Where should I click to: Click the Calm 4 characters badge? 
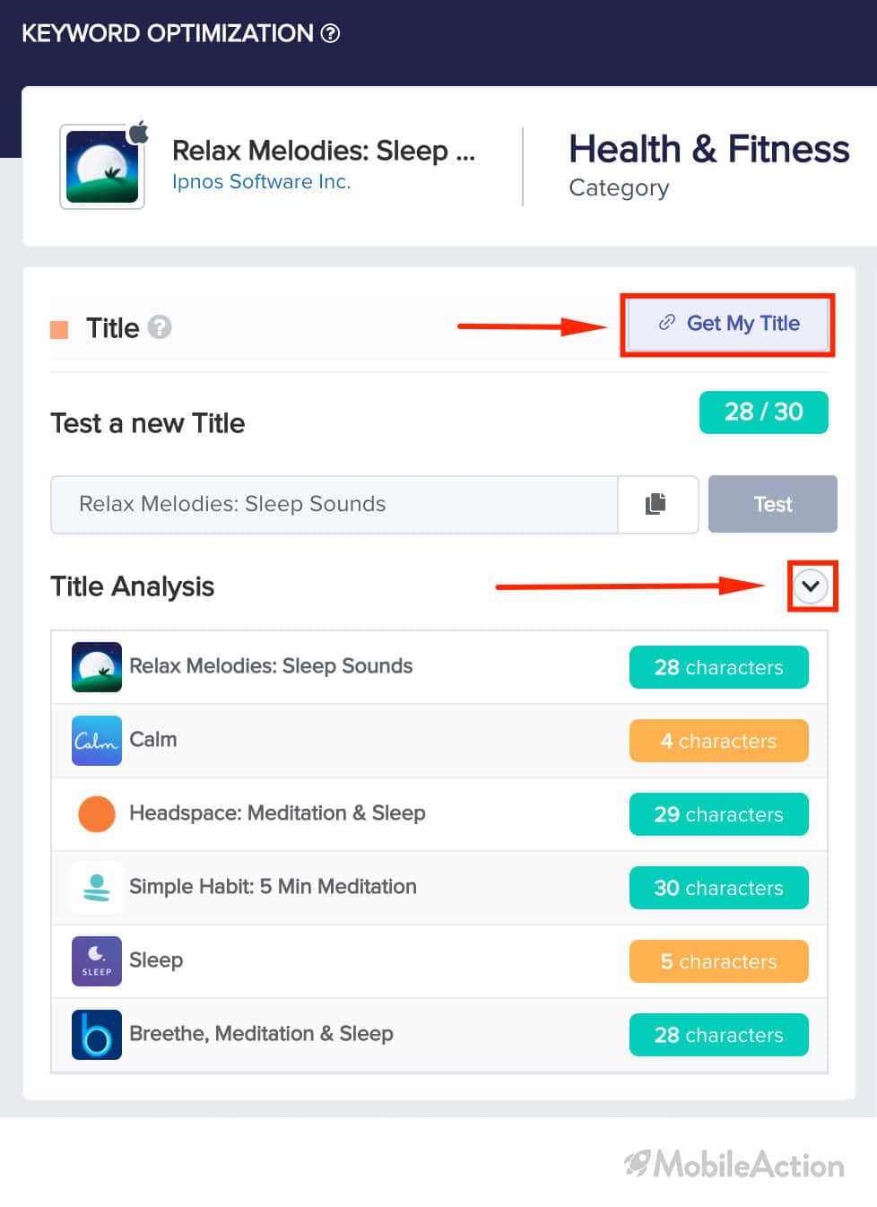point(719,741)
